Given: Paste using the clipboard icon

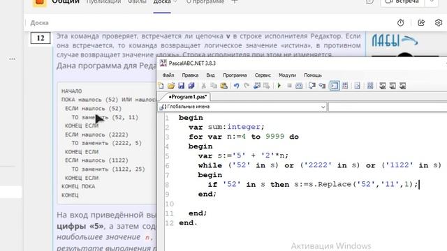Looking at the screenshot, I should 223,86.
